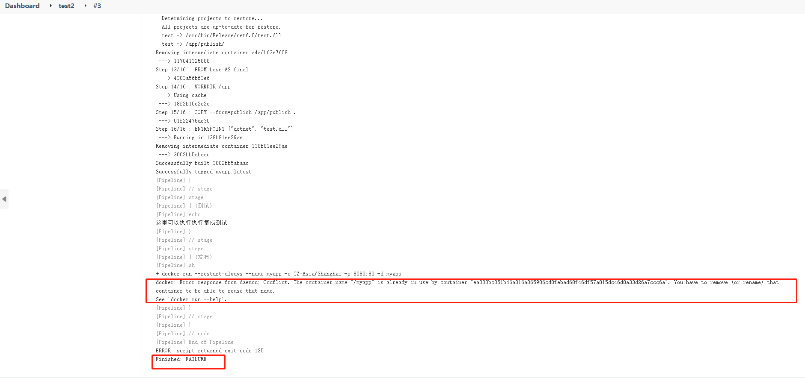This screenshot has height=378, width=805.
Task: Click the '[Pipeline] { (发布)' stage line
Action: pos(184,257)
